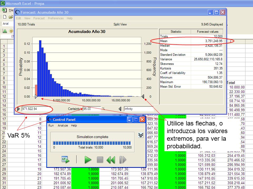Click the Forecast values column header

pos(207,32)
